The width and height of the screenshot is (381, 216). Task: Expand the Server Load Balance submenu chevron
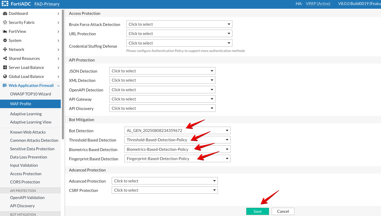click(x=58, y=68)
